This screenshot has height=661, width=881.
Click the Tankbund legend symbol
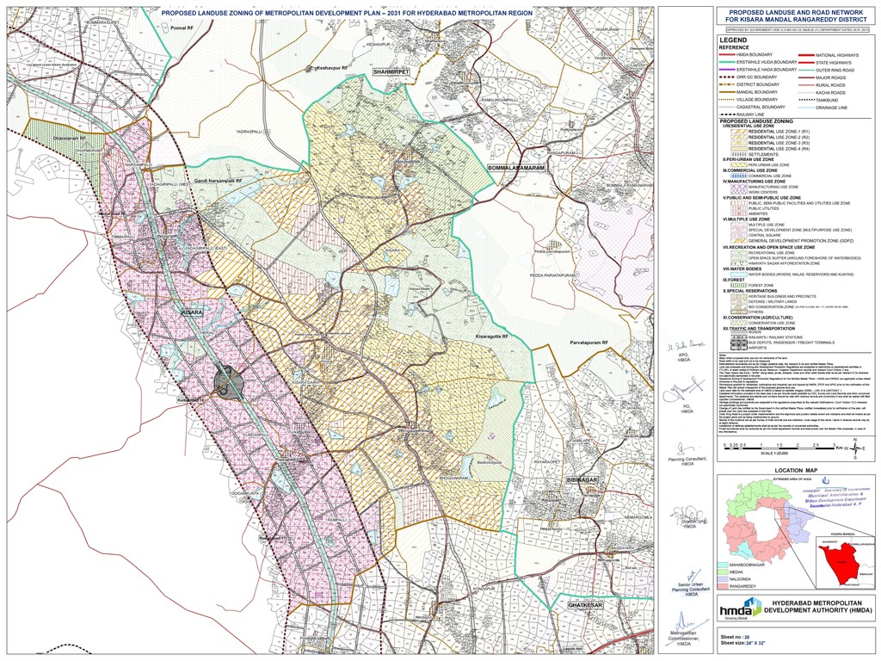click(807, 100)
